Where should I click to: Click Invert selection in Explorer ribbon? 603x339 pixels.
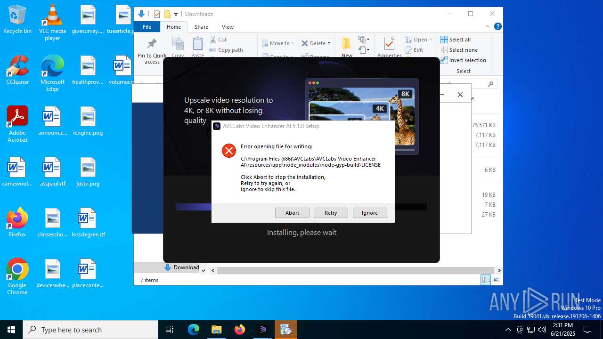point(463,60)
